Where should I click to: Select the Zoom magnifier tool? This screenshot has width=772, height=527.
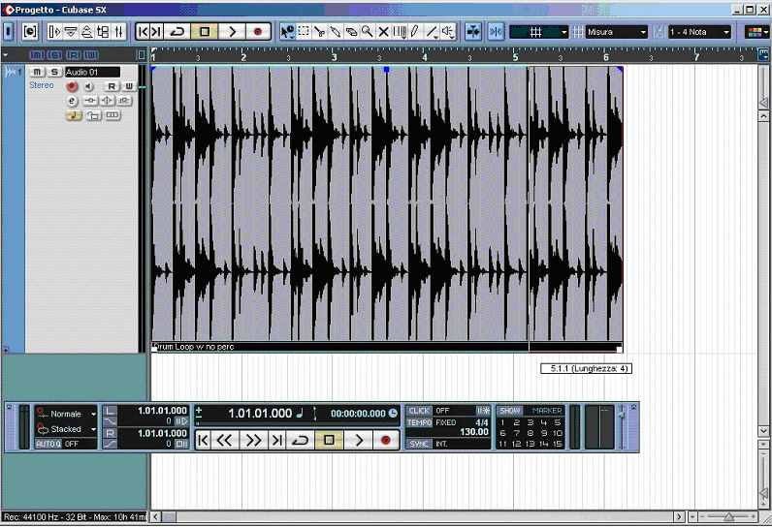pos(367,31)
